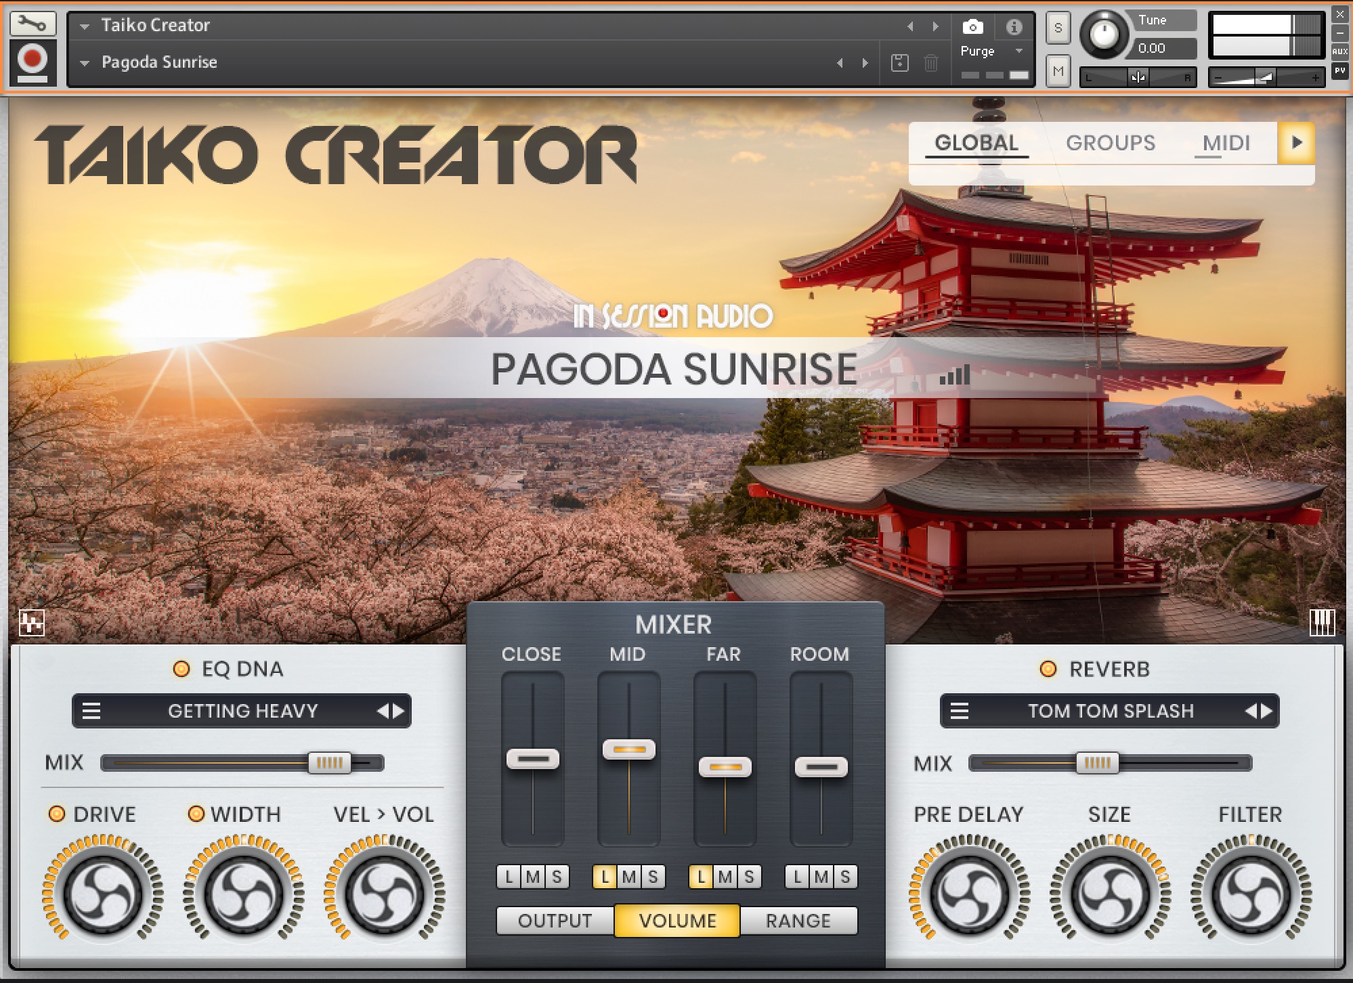The image size is (1353, 983).
Task: Click the Kontakt instrument logo icon
Action: point(32,62)
